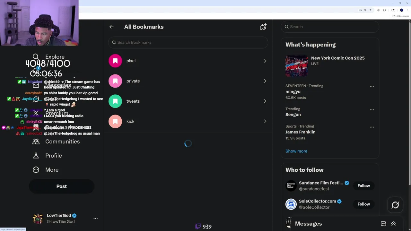411x231 pixels.
Task: Expand the pixel folder chevron
Action: click(x=265, y=61)
